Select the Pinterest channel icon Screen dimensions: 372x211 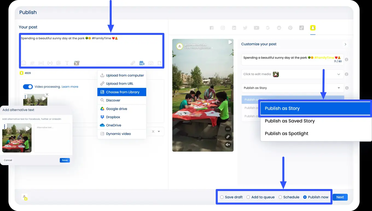pos(290,28)
